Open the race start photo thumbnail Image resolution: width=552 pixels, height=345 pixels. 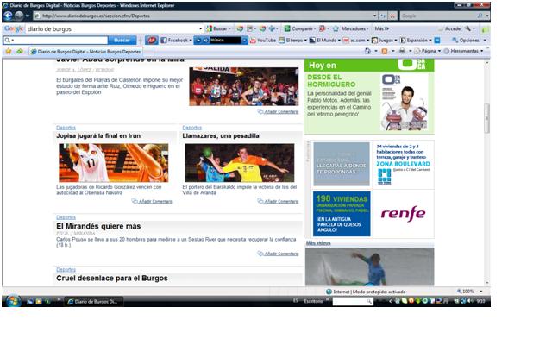click(243, 86)
